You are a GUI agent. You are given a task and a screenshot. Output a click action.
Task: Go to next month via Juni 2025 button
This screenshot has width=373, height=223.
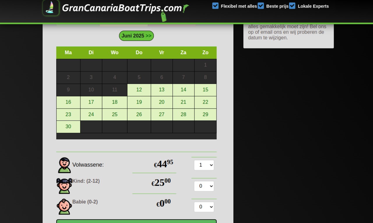pos(136,36)
